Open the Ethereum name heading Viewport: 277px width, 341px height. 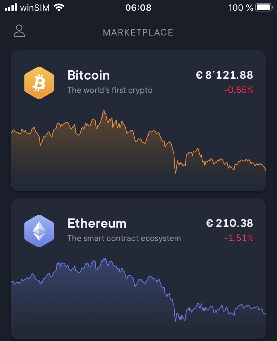(x=97, y=223)
